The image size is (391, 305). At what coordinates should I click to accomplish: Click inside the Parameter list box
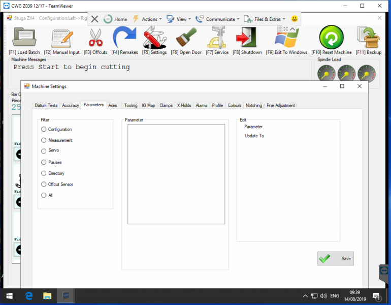point(176,174)
